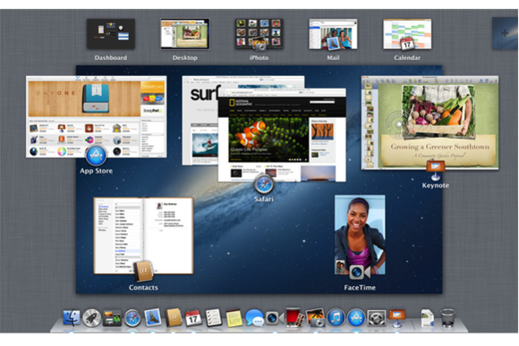This screenshot has height=346, width=519.
Task: Open Calendar icon in the Dock
Action: [193, 318]
